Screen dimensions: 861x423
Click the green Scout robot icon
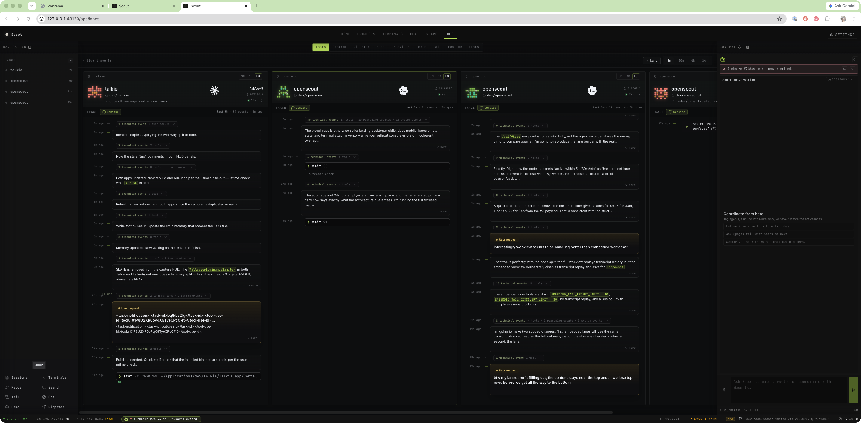point(723,59)
